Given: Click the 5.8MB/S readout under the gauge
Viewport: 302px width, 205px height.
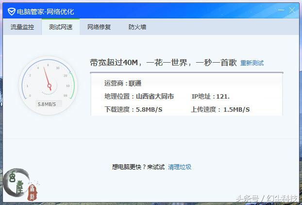Looking at the screenshot, I should pyautogui.click(x=47, y=104).
